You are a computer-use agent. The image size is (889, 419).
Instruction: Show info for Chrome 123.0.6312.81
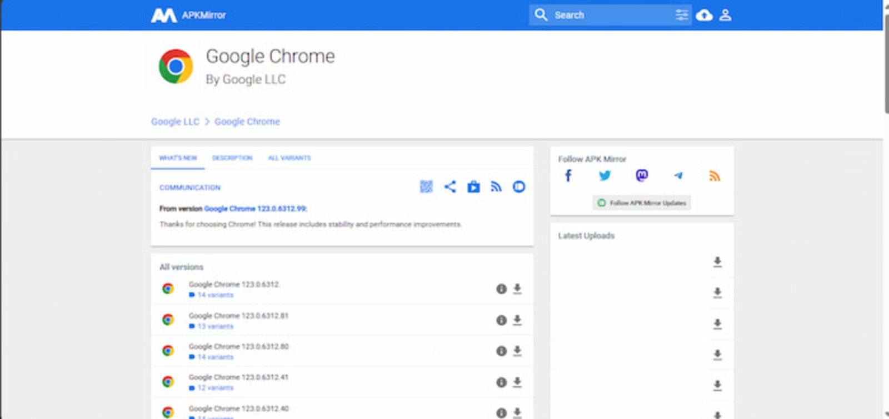[501, 320]
